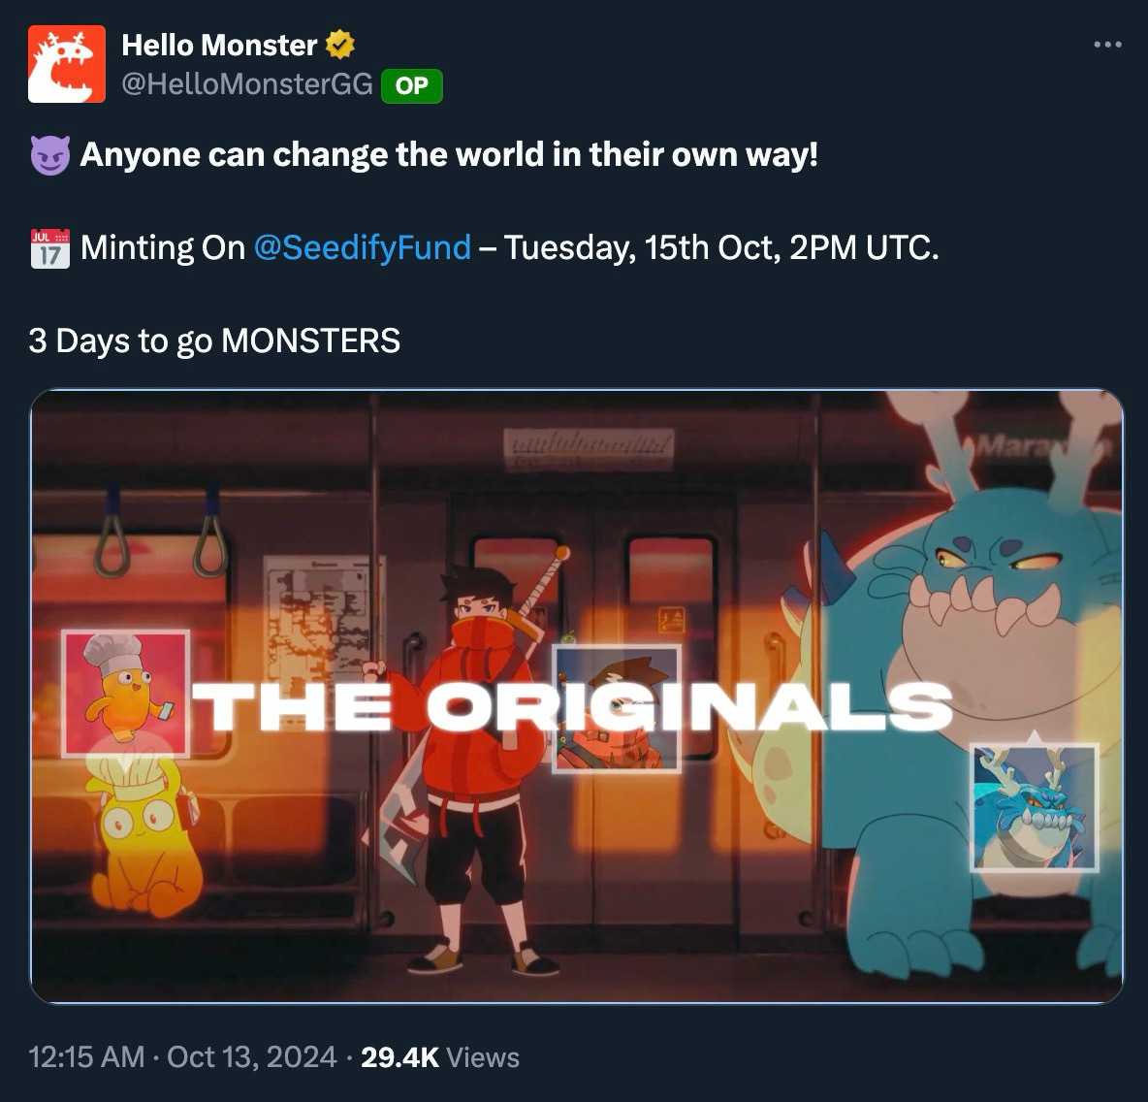Click the Oct 13, 2024 date

pos(252,1057)
